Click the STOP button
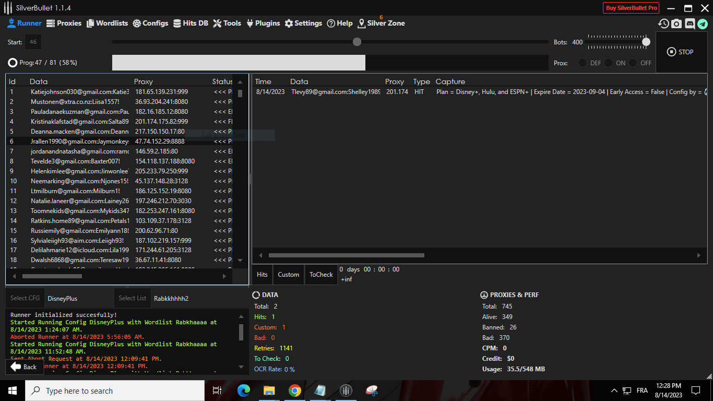The image size is (713, 401). click(682, 52)
